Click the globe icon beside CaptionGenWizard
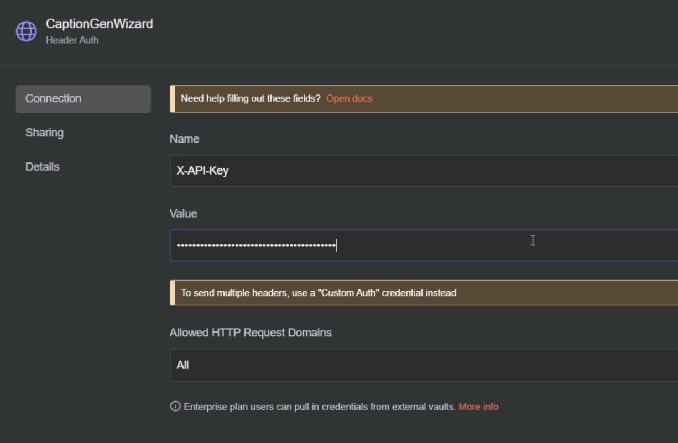This screenshot has height=443, width=678. [x=25, y=31]
